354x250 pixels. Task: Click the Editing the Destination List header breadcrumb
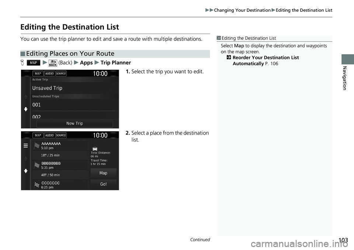(x=304, y=10)
